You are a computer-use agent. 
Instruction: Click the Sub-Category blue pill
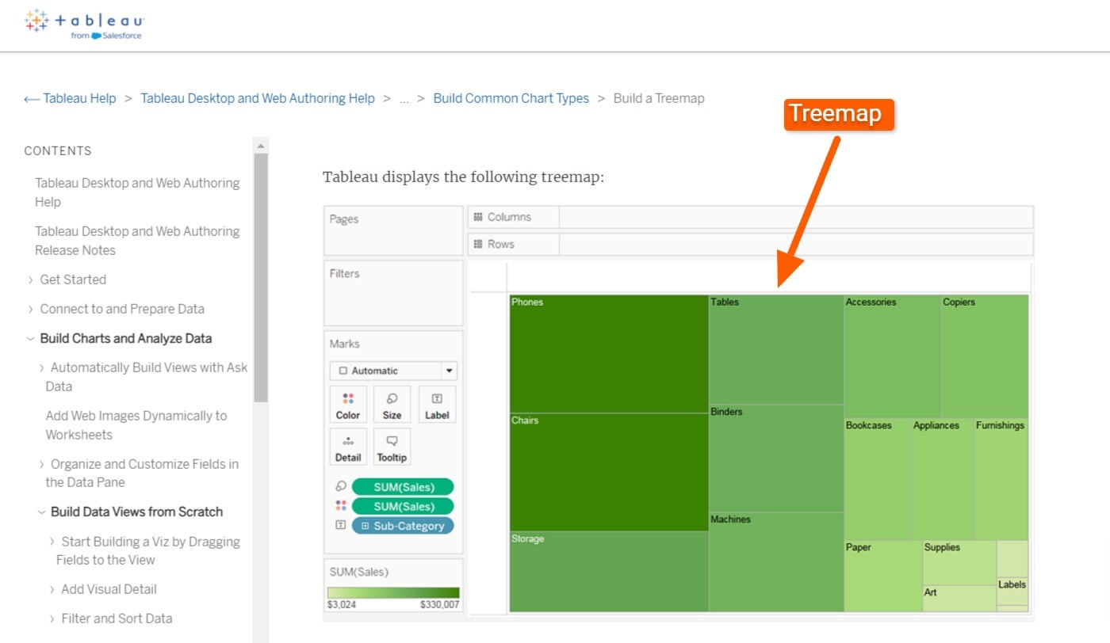point(403,526)
